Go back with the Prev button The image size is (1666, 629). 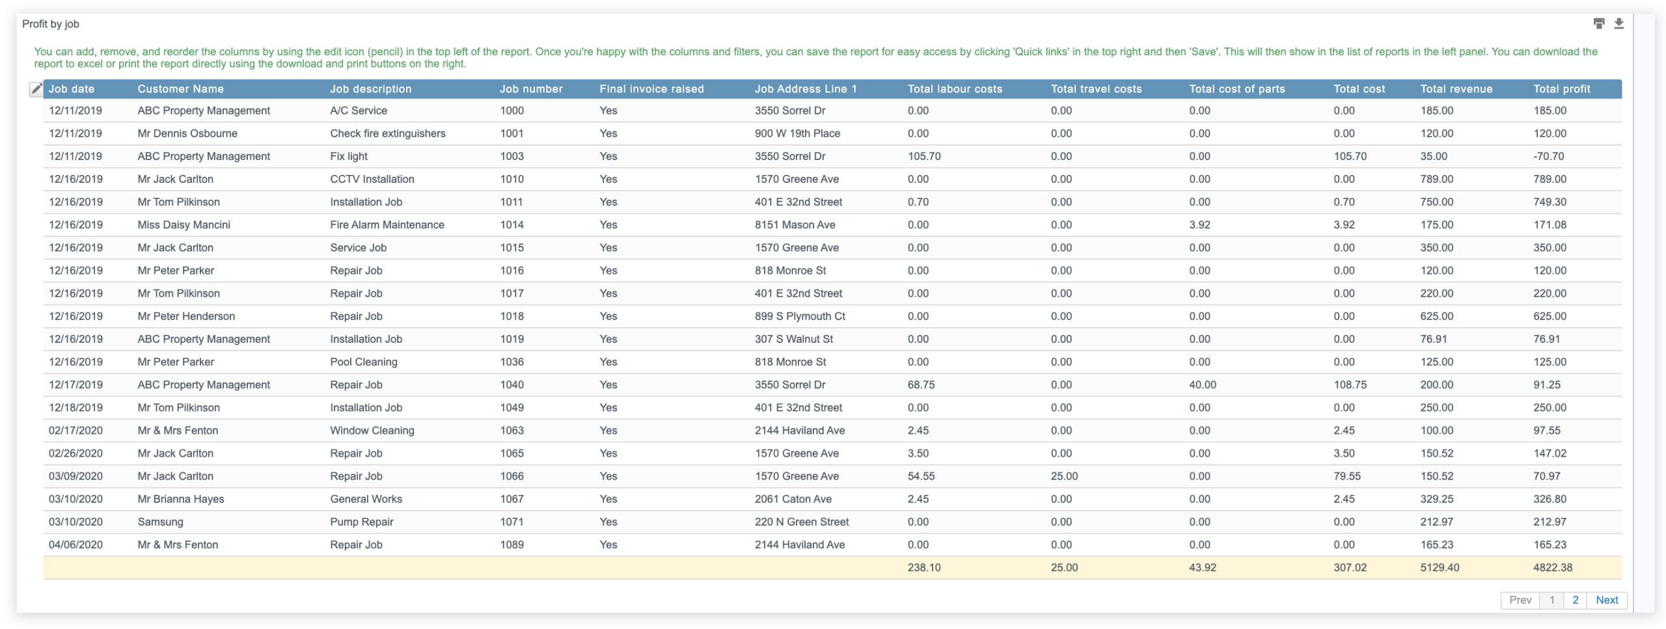(1520, 600)
